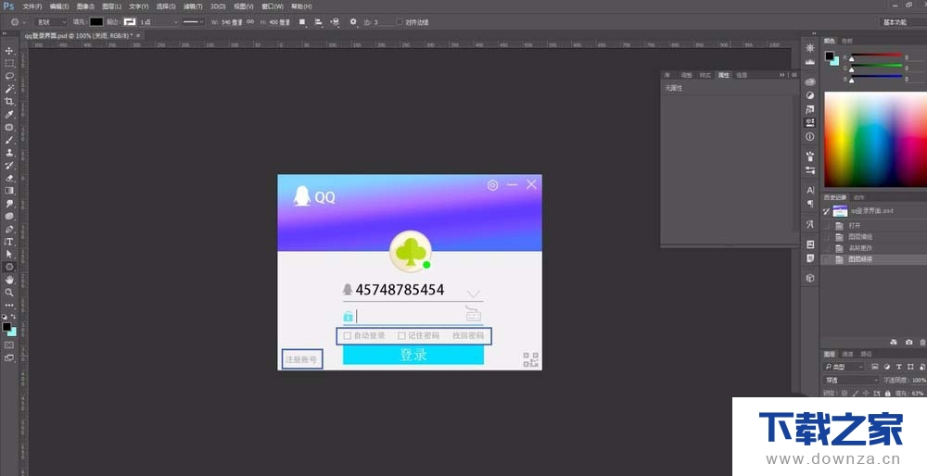Open the tool mode Shape dropdown
This screenshot has height=476, width=927.
(x=51, y=22)
